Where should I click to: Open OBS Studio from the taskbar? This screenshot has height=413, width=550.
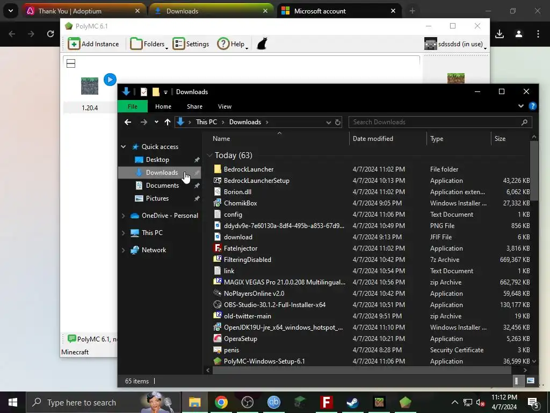coord(247,402)
